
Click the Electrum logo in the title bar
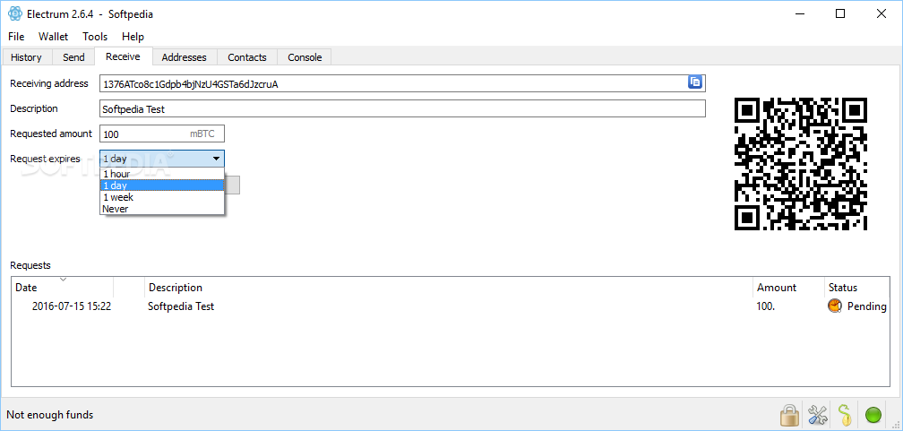pos(15,13)
